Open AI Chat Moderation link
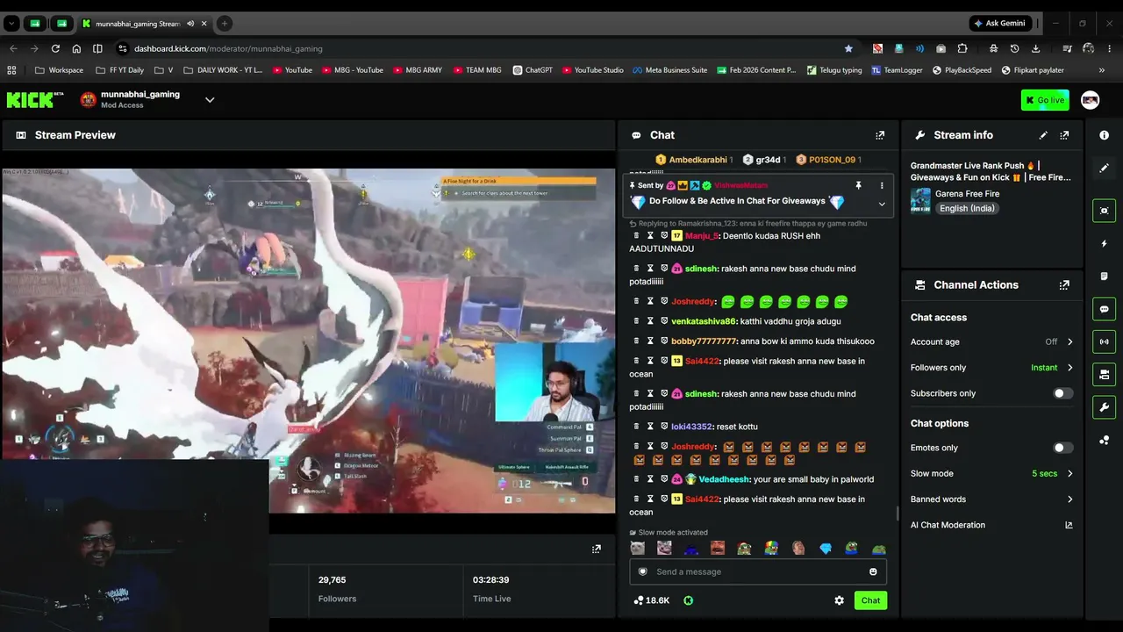 tap(991, 525)
